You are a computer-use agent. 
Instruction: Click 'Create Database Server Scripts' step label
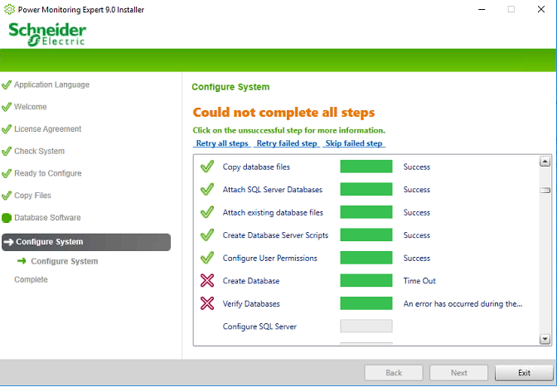[275, 235]
